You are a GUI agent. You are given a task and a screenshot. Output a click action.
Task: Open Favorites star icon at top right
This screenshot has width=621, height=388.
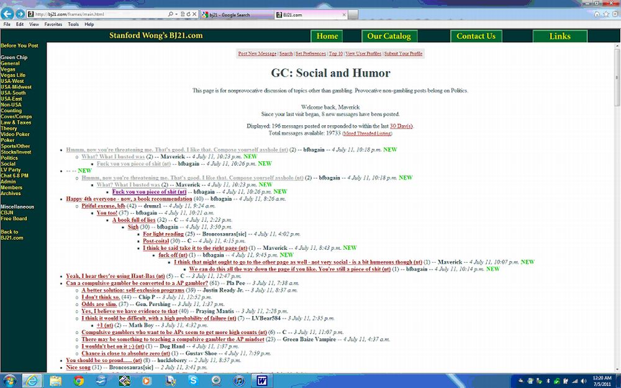point(606,14)
